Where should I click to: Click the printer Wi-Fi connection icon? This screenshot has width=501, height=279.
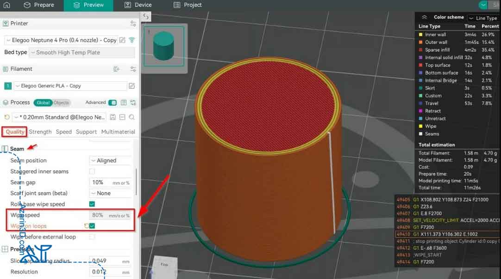[132, 40]
